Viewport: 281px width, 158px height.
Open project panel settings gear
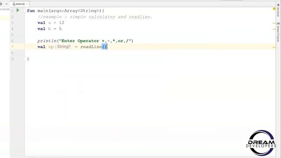(x=1, y=4)
